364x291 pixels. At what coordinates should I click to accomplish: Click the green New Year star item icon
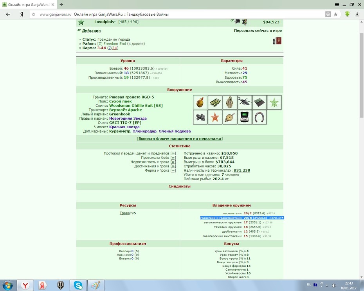click(274, 102)
